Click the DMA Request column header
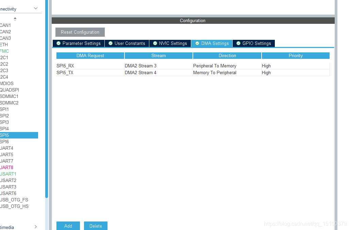The width and height of the screenshot is (350, 230). coord(90,55)
